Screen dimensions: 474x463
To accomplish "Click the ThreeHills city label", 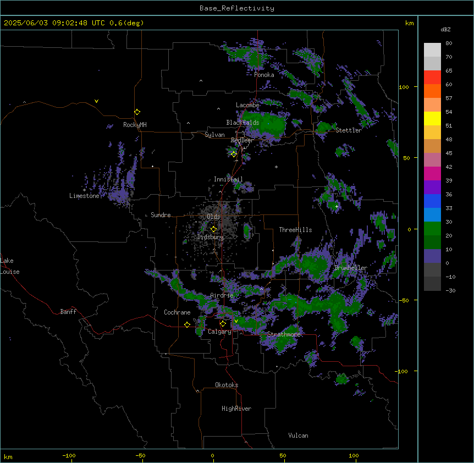I will tap(295, 230).
